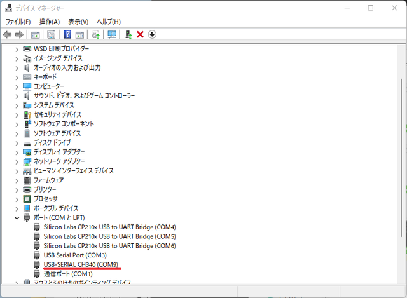Select Silicon Labs CP210x (COM5) device
The width and height of the screenshot is (407, 298).
[x=110, y=236]
